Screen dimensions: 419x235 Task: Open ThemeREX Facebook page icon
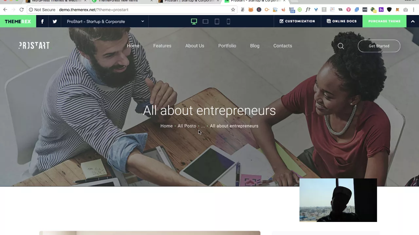(42, 22)
